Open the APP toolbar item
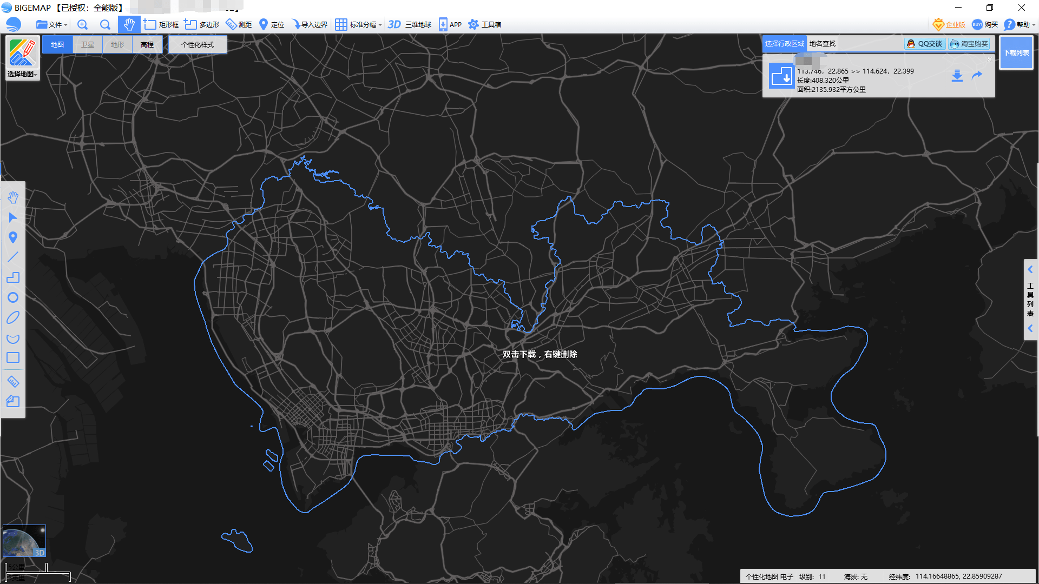The width and height of the screenshot is (1039, 584). pos(450,24)
